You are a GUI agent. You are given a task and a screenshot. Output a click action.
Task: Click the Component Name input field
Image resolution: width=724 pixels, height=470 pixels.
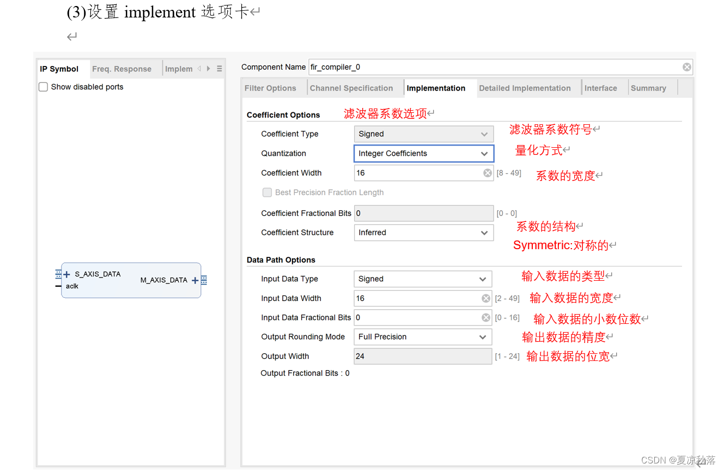pyautogui.click(x=501, y=67)
